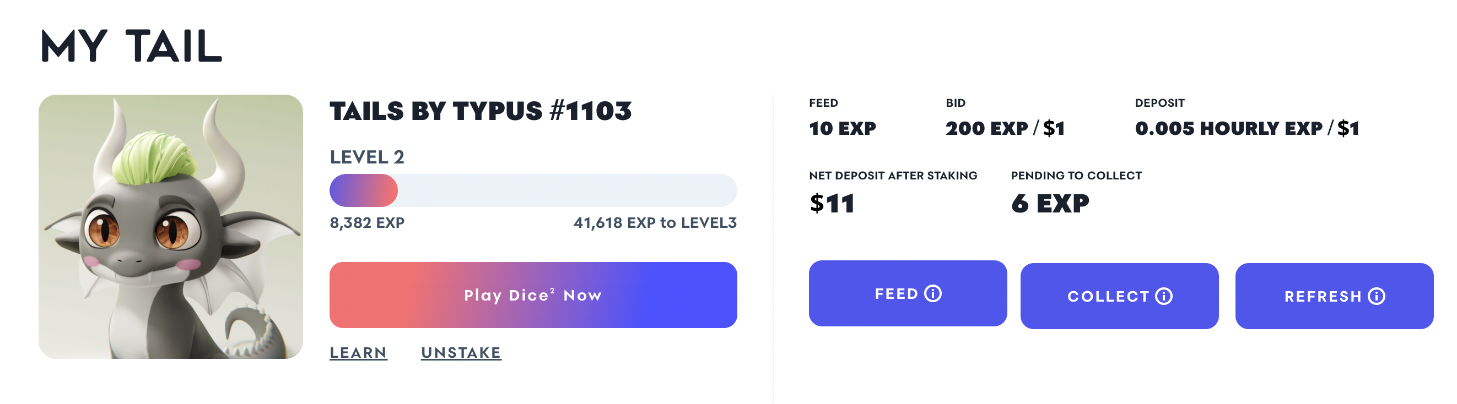Click the UNSTAKE link
Screen dimensions: 1457x404
[461, 353]
